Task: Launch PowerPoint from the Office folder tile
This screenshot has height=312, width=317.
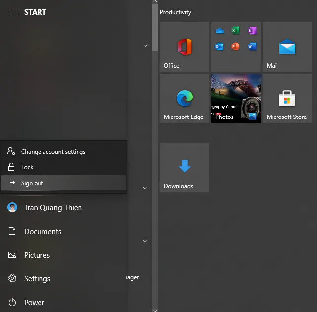Action: [236, 47]
